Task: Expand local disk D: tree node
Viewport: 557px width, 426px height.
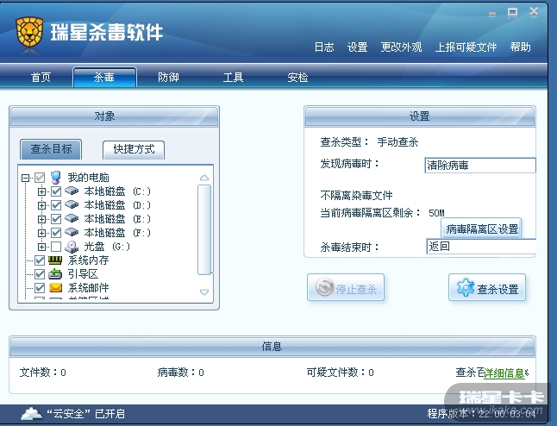Action: (x=41, y=205)
